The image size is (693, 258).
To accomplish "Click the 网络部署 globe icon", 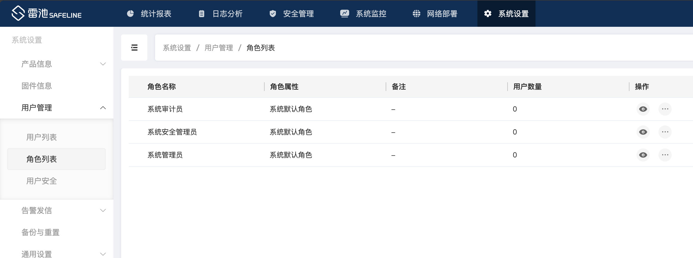I will coord(416,14).
